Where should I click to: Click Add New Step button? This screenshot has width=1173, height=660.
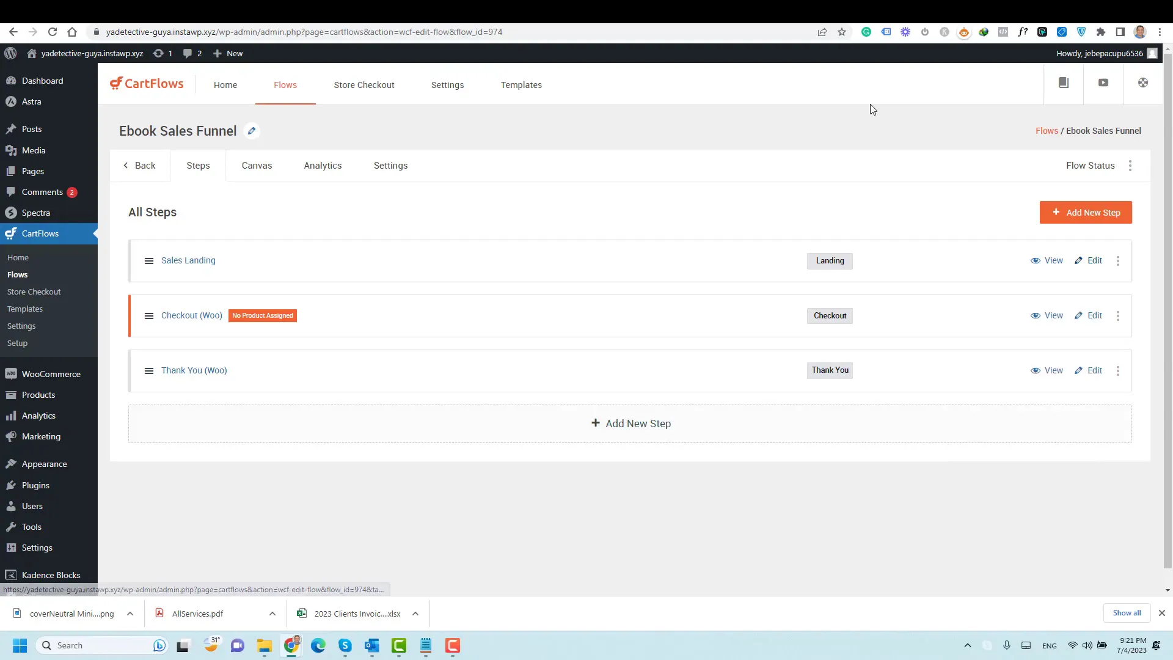pyautogui.click(x=1086, y=212)
